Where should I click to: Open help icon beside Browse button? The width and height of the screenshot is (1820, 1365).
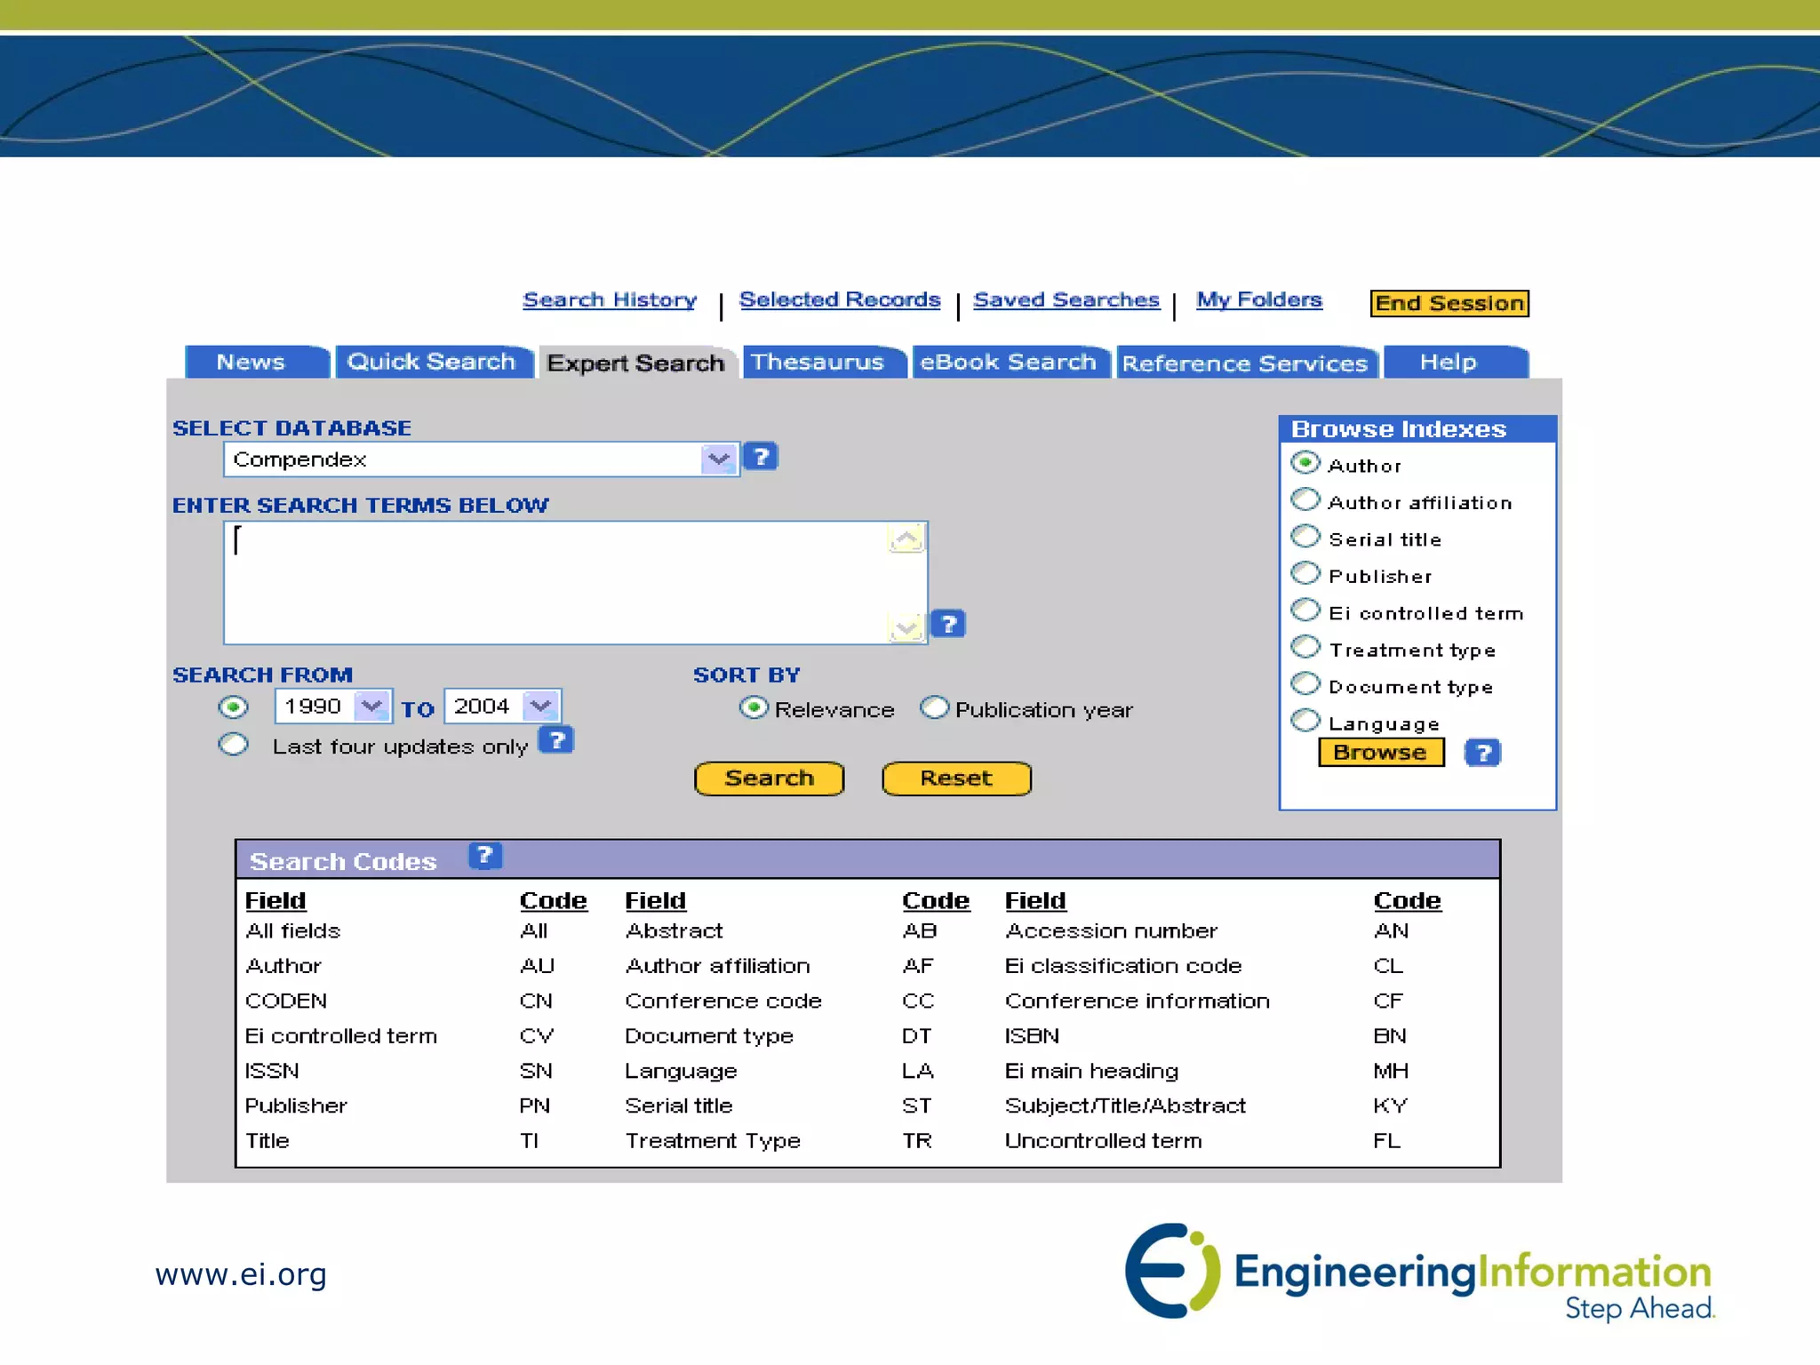pyautogui.click(x=1482, y=753)
